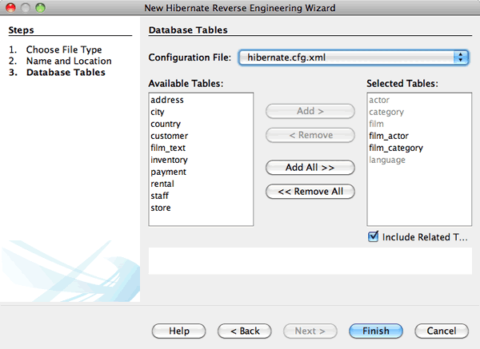Click the Add All >> button

coord(310,168)
